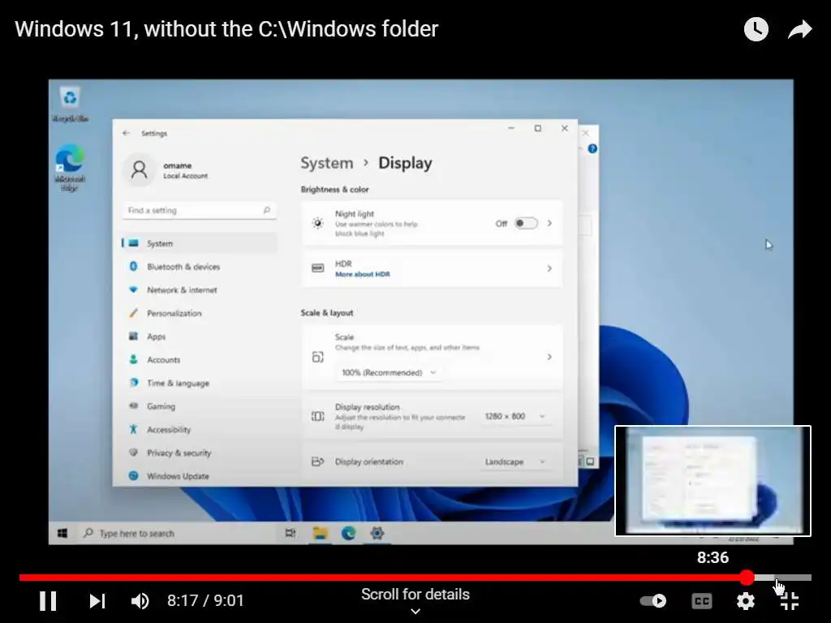
Task: Open the Recycle Bin desktop icon
Action: tap(70, 105)
